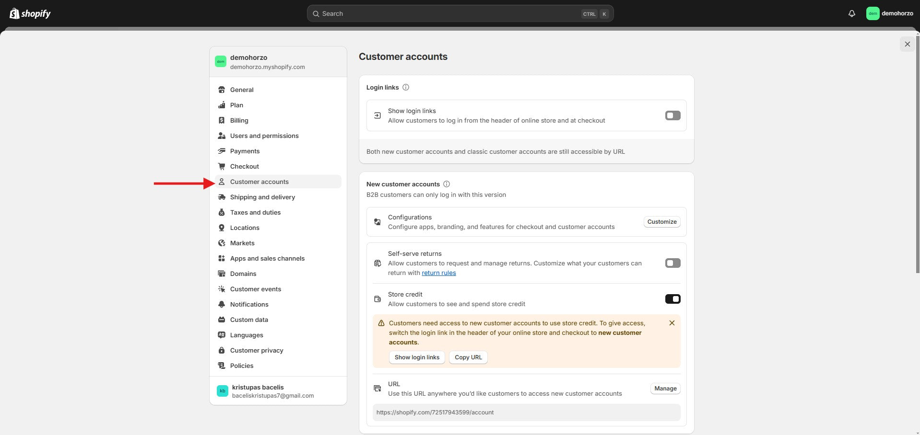This screenshot has width=920, height=435.
Task: Click the Markets globe icon
Action: tap(222, 243)
